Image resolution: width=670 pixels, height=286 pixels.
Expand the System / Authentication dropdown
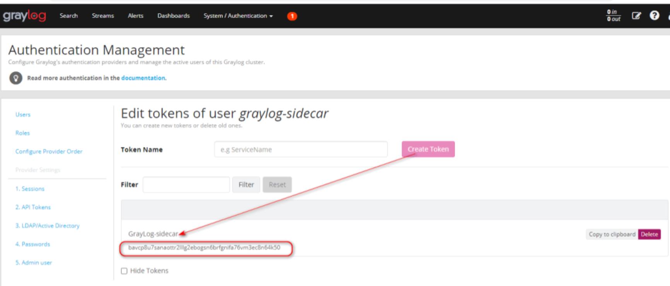coord(238,16)
